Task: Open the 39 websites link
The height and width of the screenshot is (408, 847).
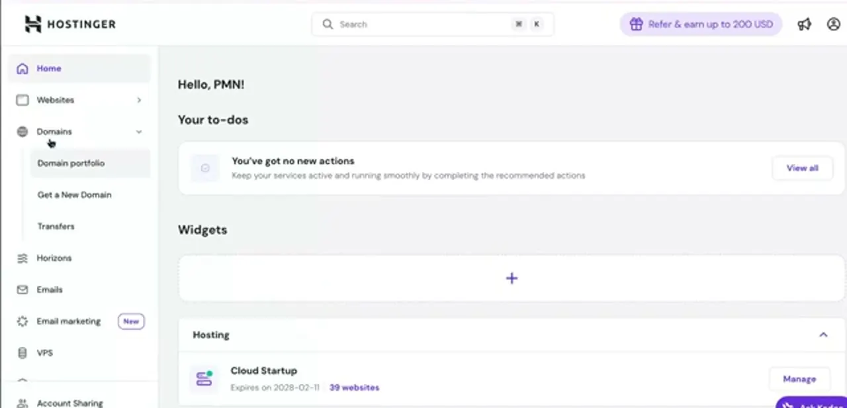Action: (354, 387)
